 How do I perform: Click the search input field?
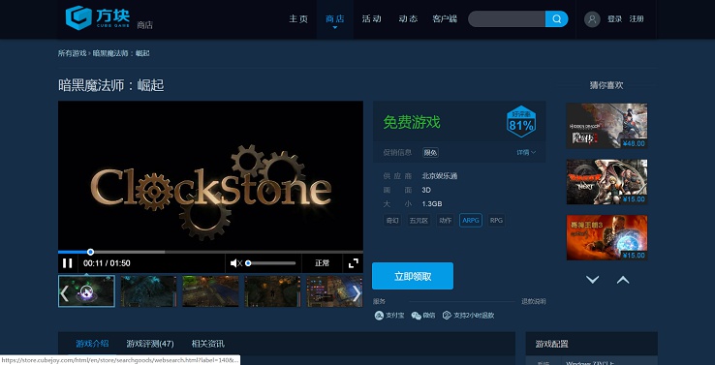tap(507, 19)
